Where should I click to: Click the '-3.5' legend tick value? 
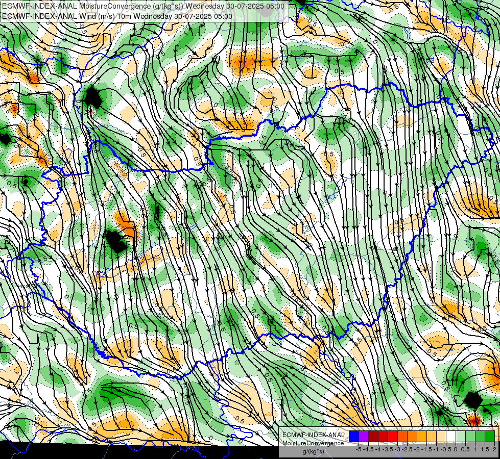tap(388, 449)
